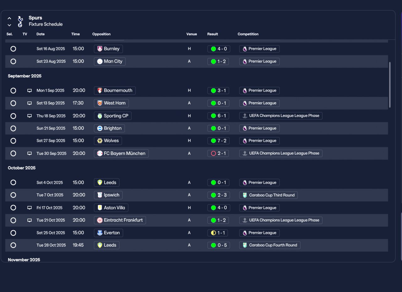Screen dimensions: 402x292
Task: Open Premier League competition in the Everton row
Action: point(259,233)
